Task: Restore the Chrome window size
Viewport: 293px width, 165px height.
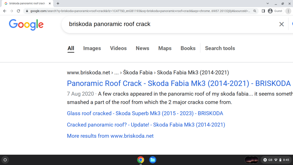Action: (283, 4)
